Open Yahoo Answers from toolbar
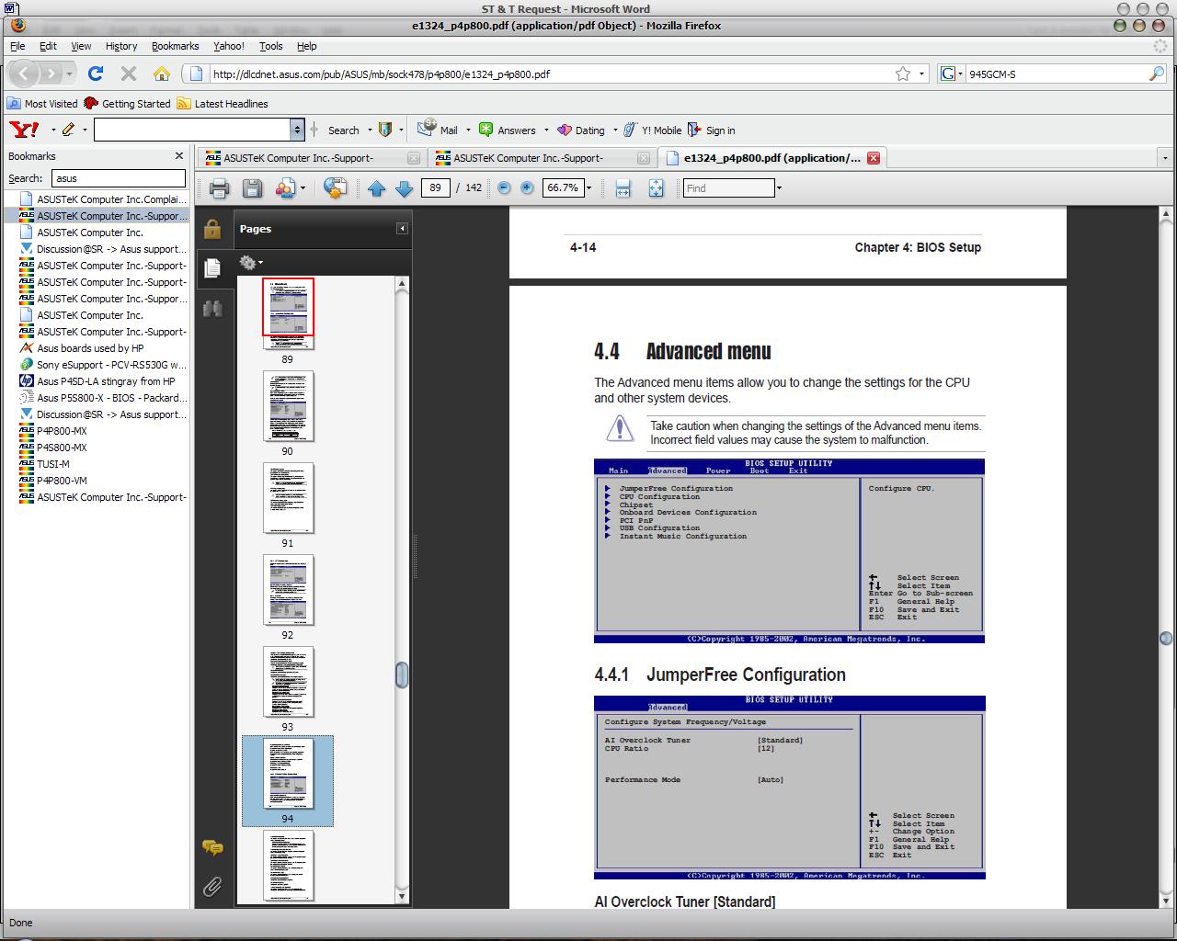Screen dimensions: 1177x941 tap(509, 130)
